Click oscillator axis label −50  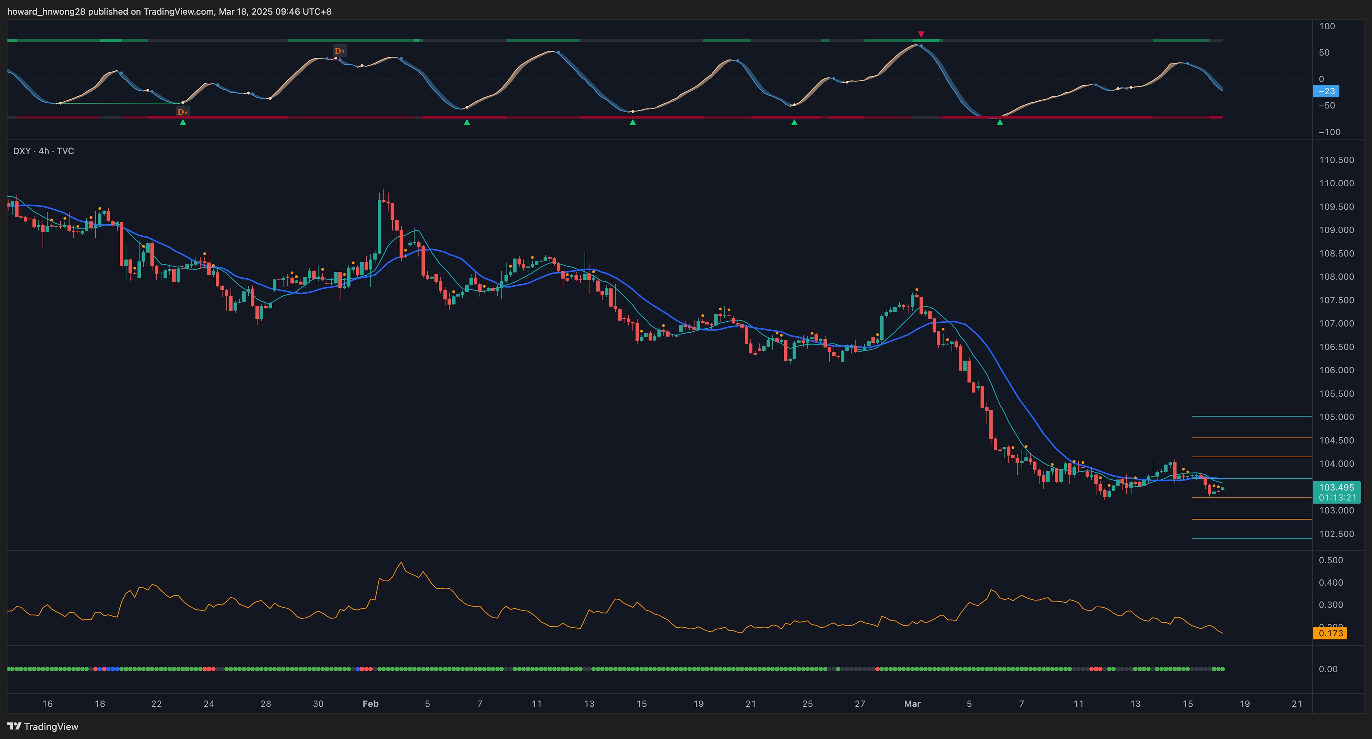coord(1327,105)
